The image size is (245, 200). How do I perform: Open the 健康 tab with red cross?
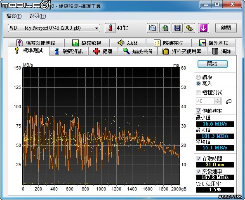click(x=103, y=51)
